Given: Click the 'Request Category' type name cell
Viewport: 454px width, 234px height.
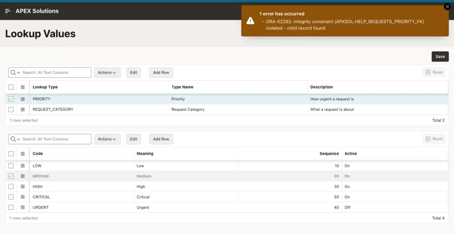Looking at the screenshot, I should click(238, 110).
